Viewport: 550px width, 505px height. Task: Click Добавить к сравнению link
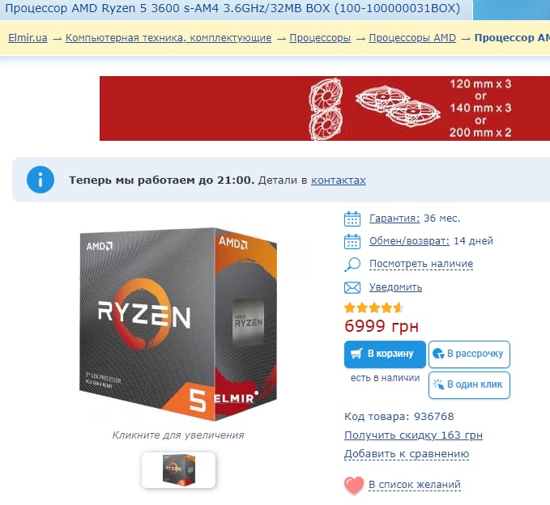(407, 454)
